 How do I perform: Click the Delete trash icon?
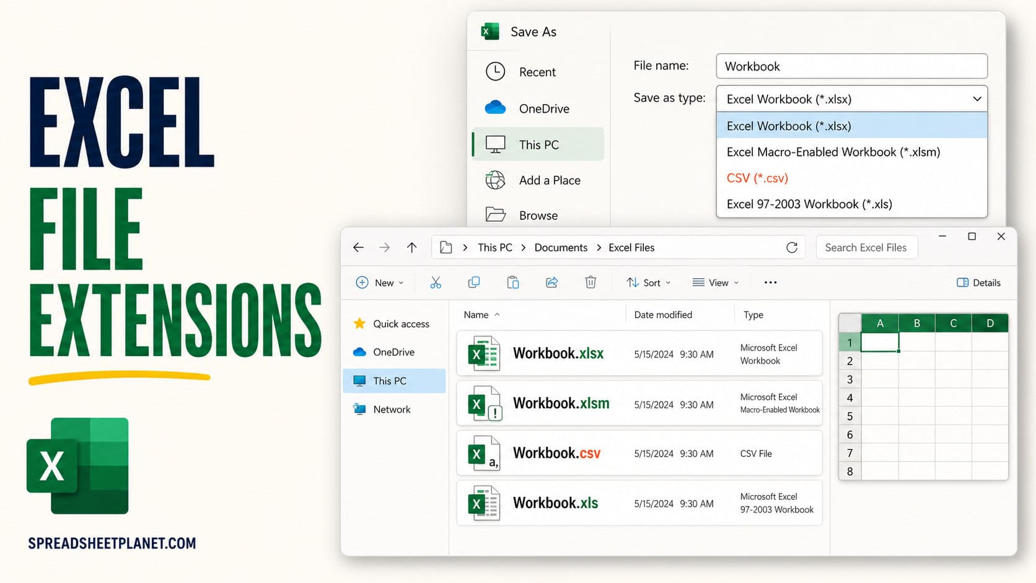tap(590, 283)
